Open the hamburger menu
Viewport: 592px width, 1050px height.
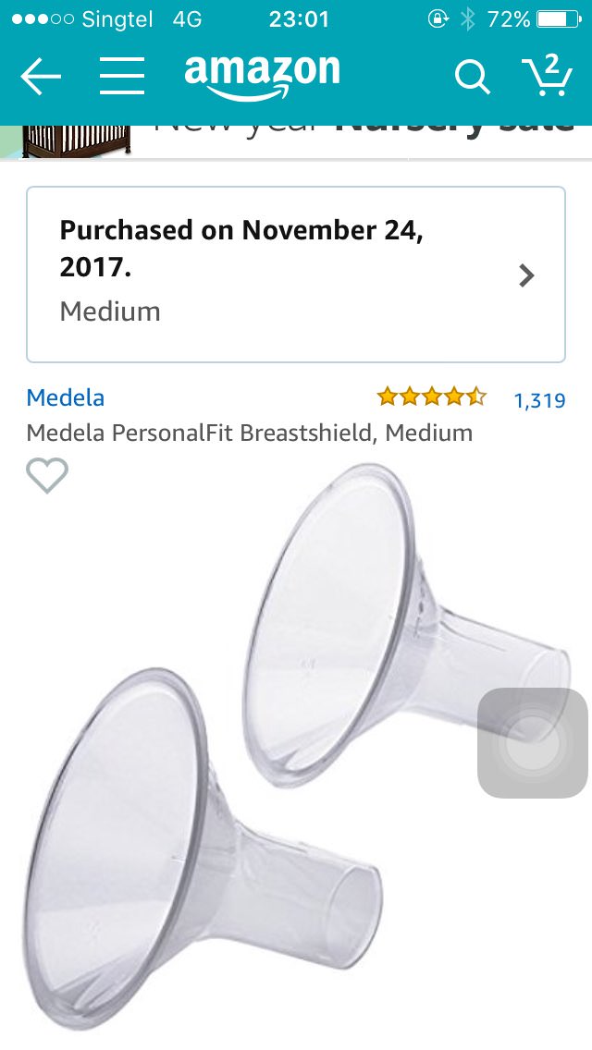coord(122,76)
